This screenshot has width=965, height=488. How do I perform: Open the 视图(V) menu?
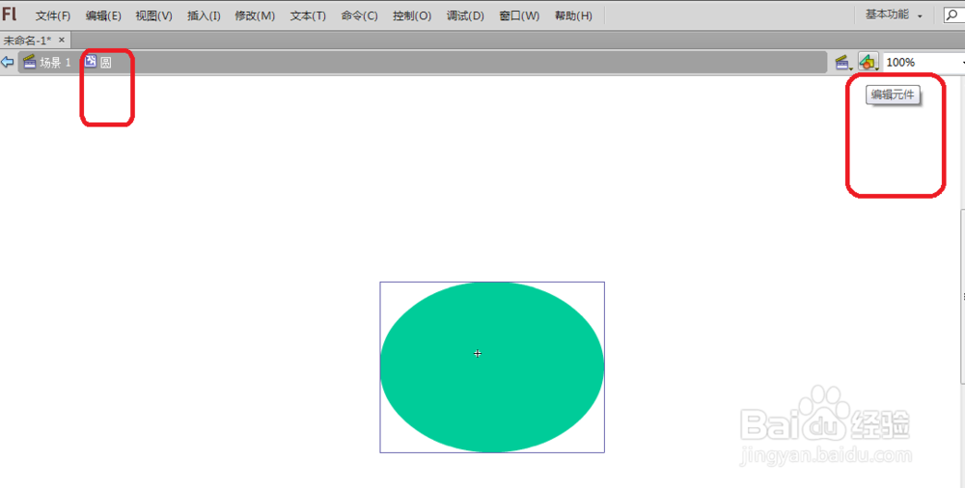(x=153, y=16)
